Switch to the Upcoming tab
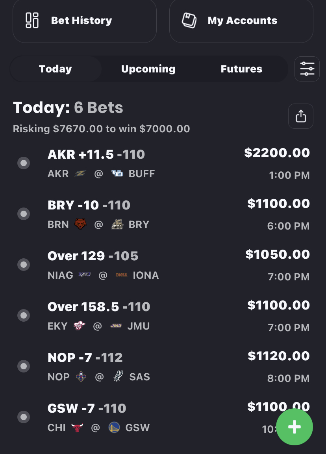The width and height of the screenshot is (326, 454). (x=148, y=69)
